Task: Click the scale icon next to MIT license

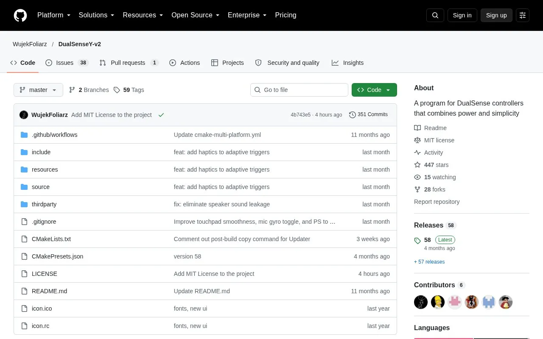Action: pyautogui.click(x=417, y=140)
